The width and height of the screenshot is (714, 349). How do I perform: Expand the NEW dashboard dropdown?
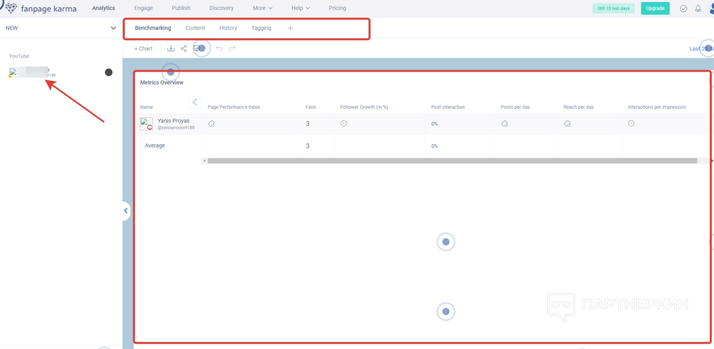pyautogui.click(x=113, y=28)
